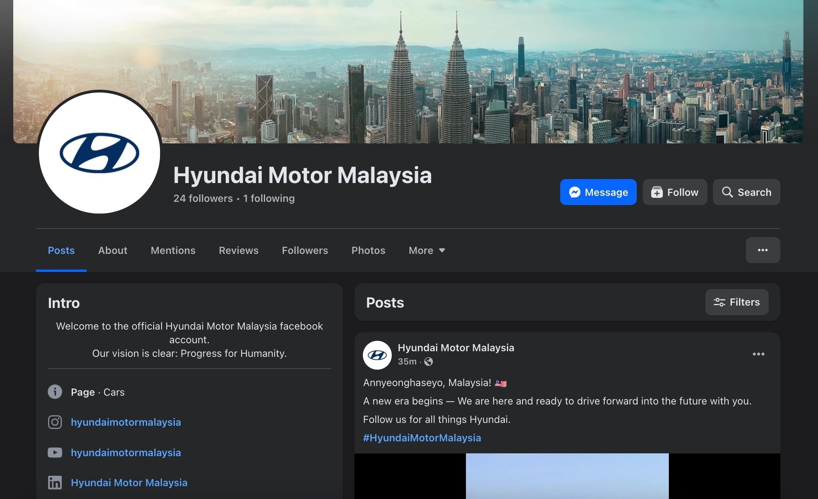Click the 'Hyundai Motor Malaysia' page title
Image resolution: width=818 pixels, height=499 pixels.
coord(302,175)
